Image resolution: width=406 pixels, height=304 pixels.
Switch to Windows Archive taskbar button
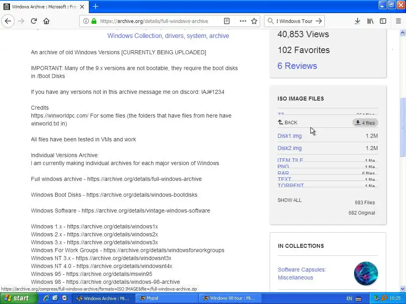[103, 298]
